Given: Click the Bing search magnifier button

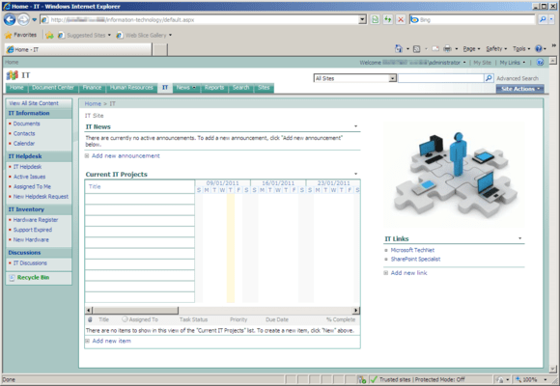Looking at the screenshot, I should [x=543, y=19].
